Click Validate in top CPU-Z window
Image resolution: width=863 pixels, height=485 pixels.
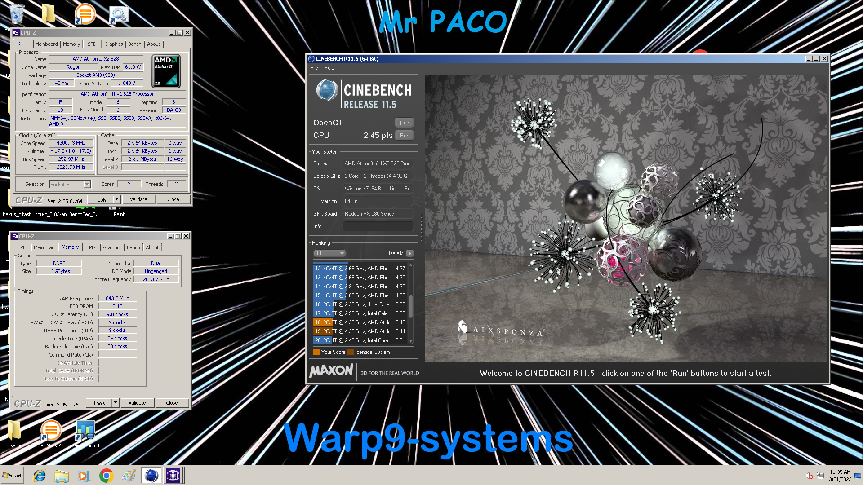(138, 200)
